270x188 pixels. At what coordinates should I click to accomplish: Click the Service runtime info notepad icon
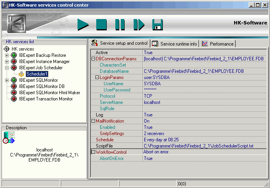155,44
